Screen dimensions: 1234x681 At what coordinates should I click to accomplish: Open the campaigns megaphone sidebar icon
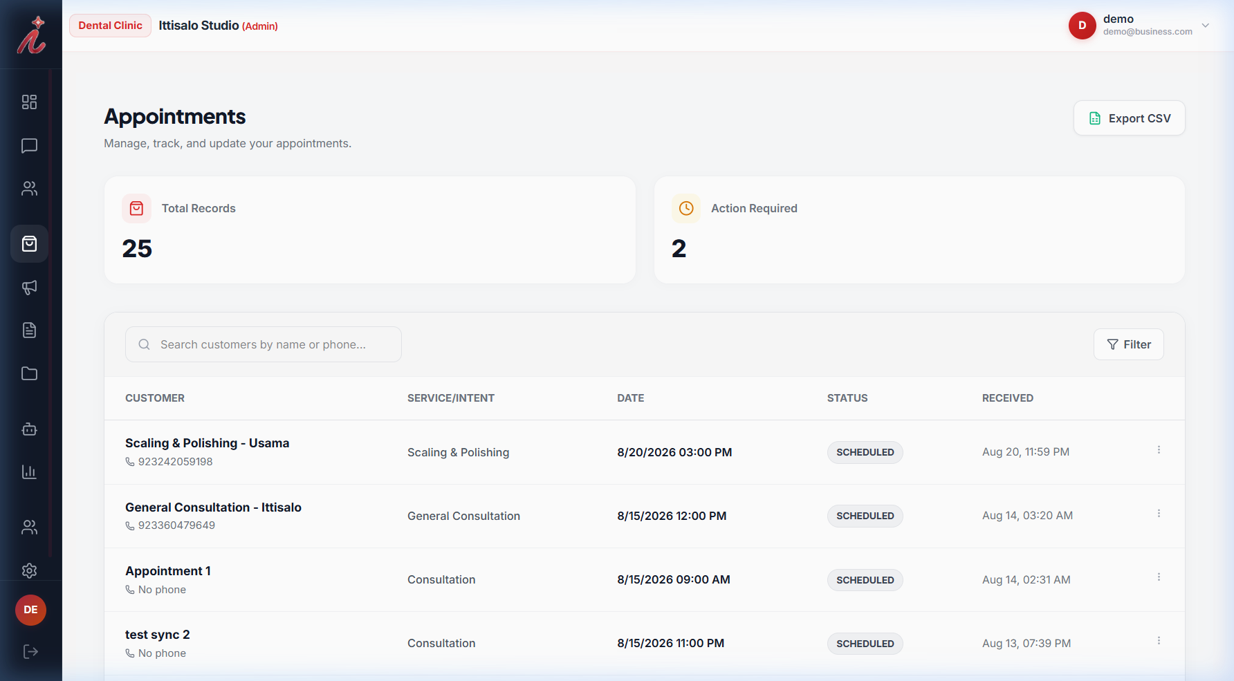tap(29, 288)
